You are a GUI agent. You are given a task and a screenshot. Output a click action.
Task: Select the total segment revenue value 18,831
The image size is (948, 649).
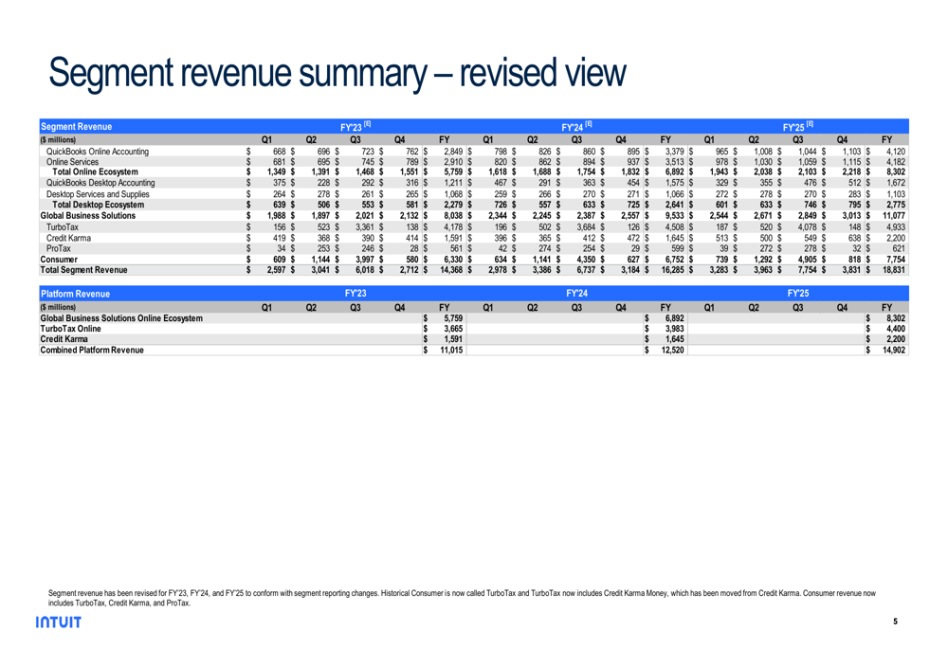click(x=894, y=270)
